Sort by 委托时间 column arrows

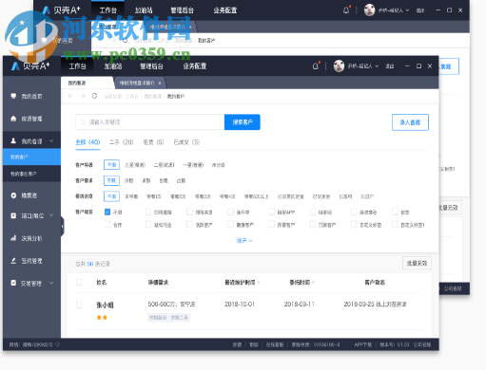tap(314, 282)
